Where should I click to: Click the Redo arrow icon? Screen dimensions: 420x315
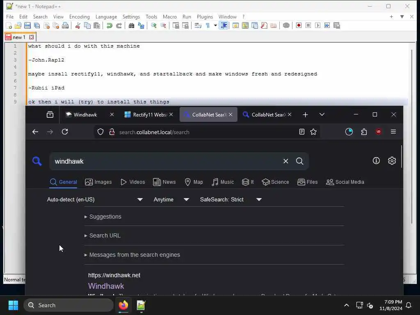pyautogui.click(x=119, y=25)
